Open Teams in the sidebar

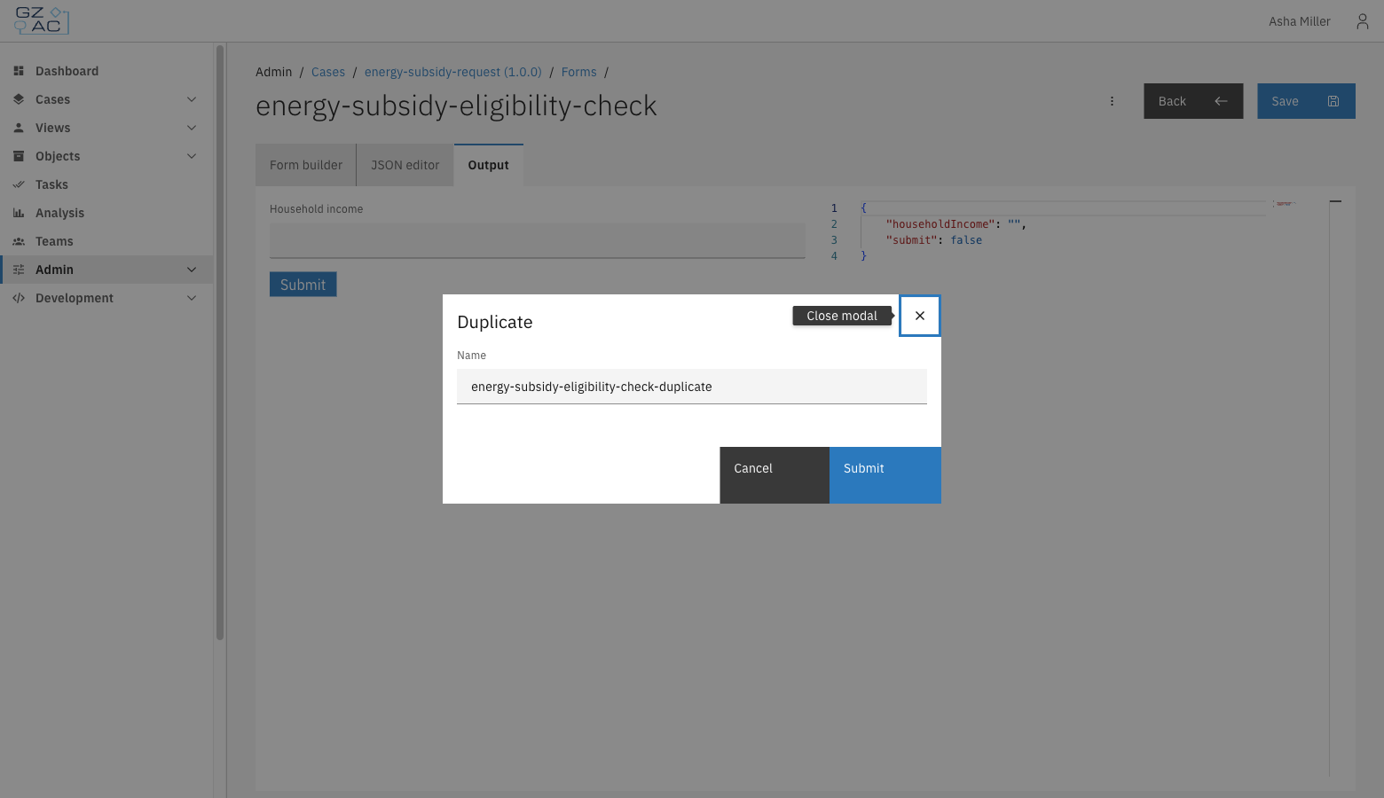click(x=106, y=241)
